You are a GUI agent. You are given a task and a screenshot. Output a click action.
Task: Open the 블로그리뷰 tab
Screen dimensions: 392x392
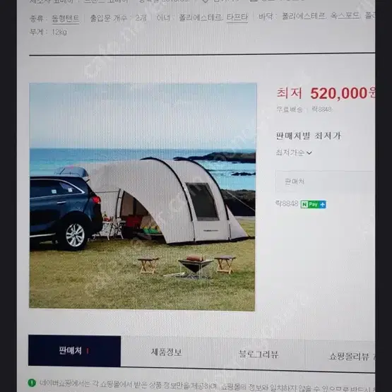click(x=259, y=354)
